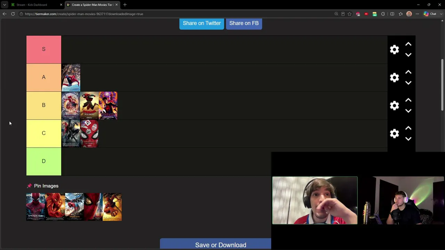
Task: Open the pink calendar extension icon
Action: click(358, 14)
